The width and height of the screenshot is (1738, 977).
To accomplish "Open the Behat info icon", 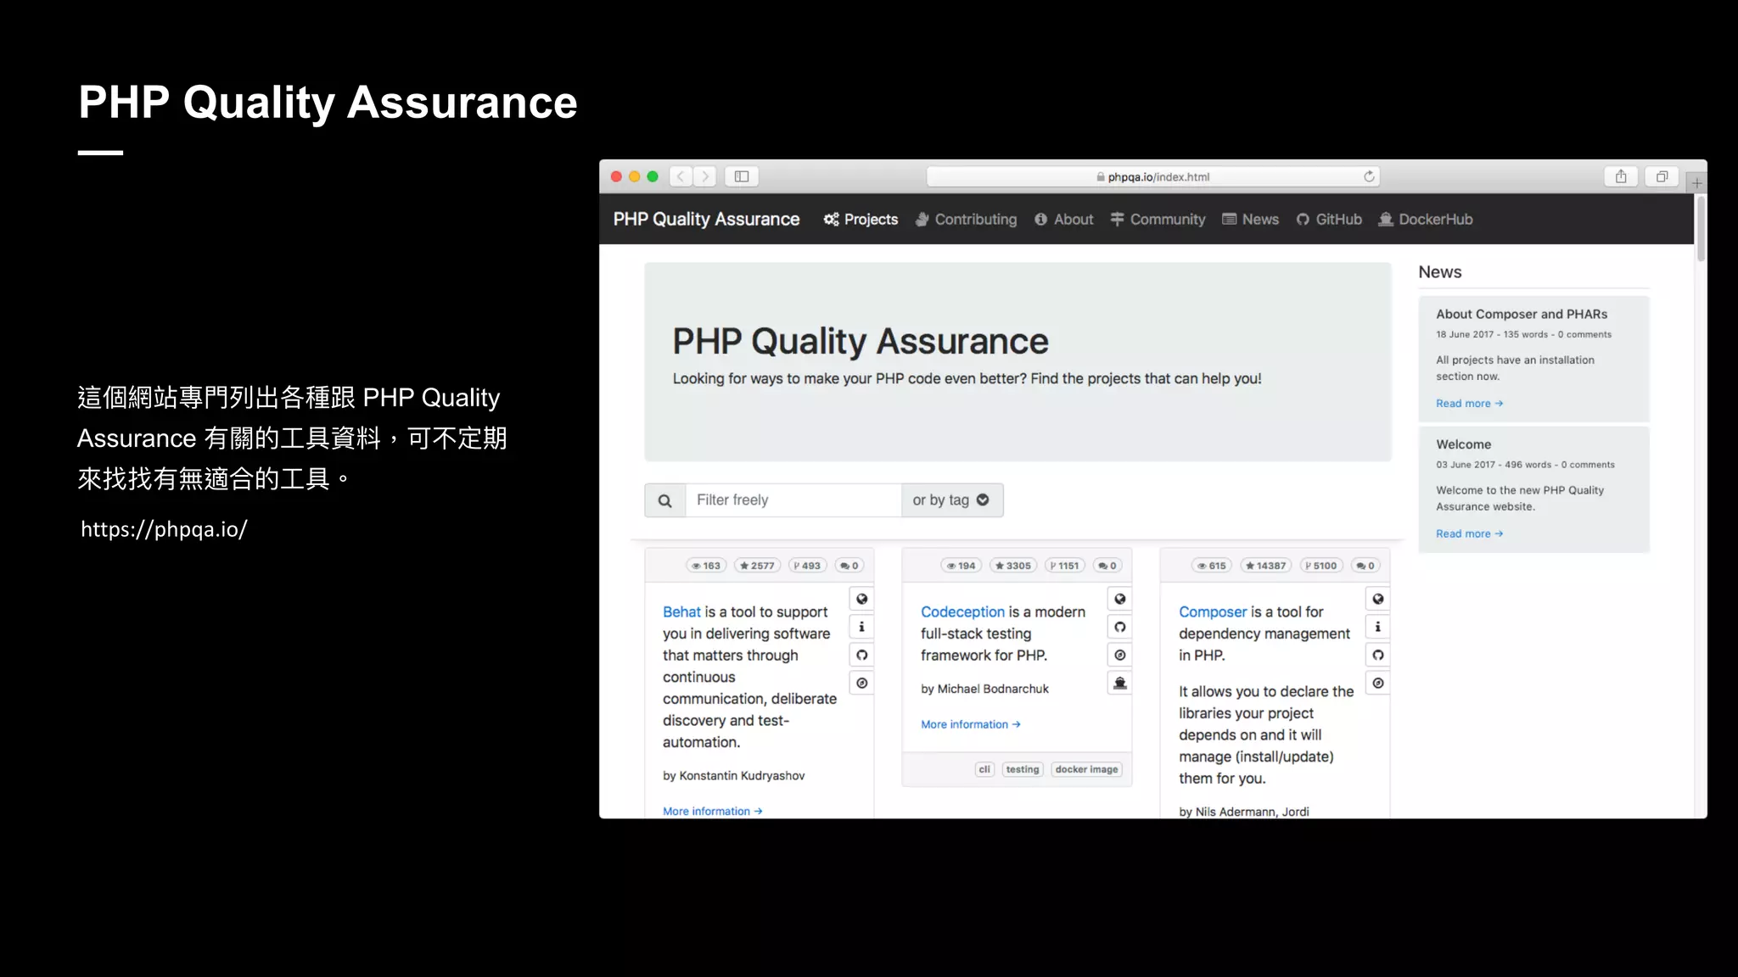I will coord(861,627).
